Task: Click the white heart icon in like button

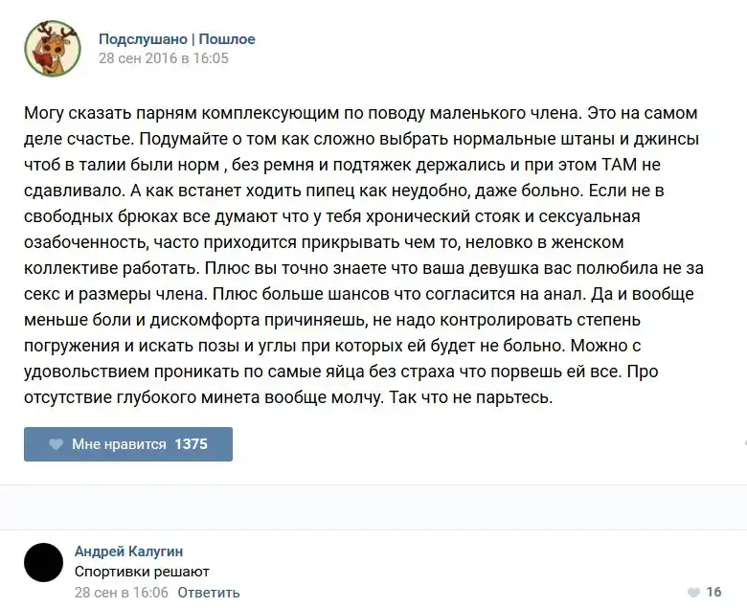Action: tap(56, 444)
